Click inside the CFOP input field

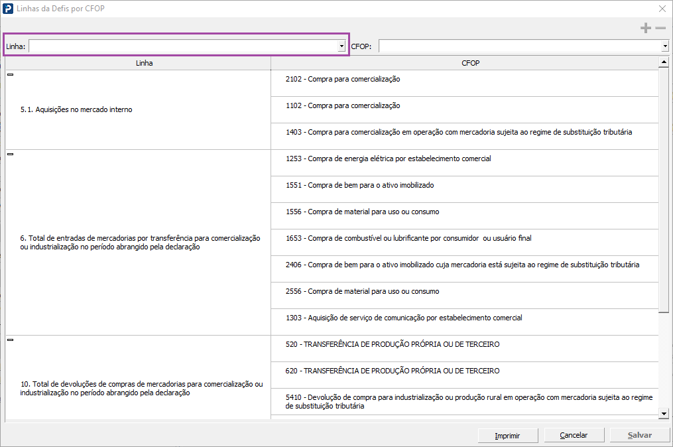click(x=519, y=46)
